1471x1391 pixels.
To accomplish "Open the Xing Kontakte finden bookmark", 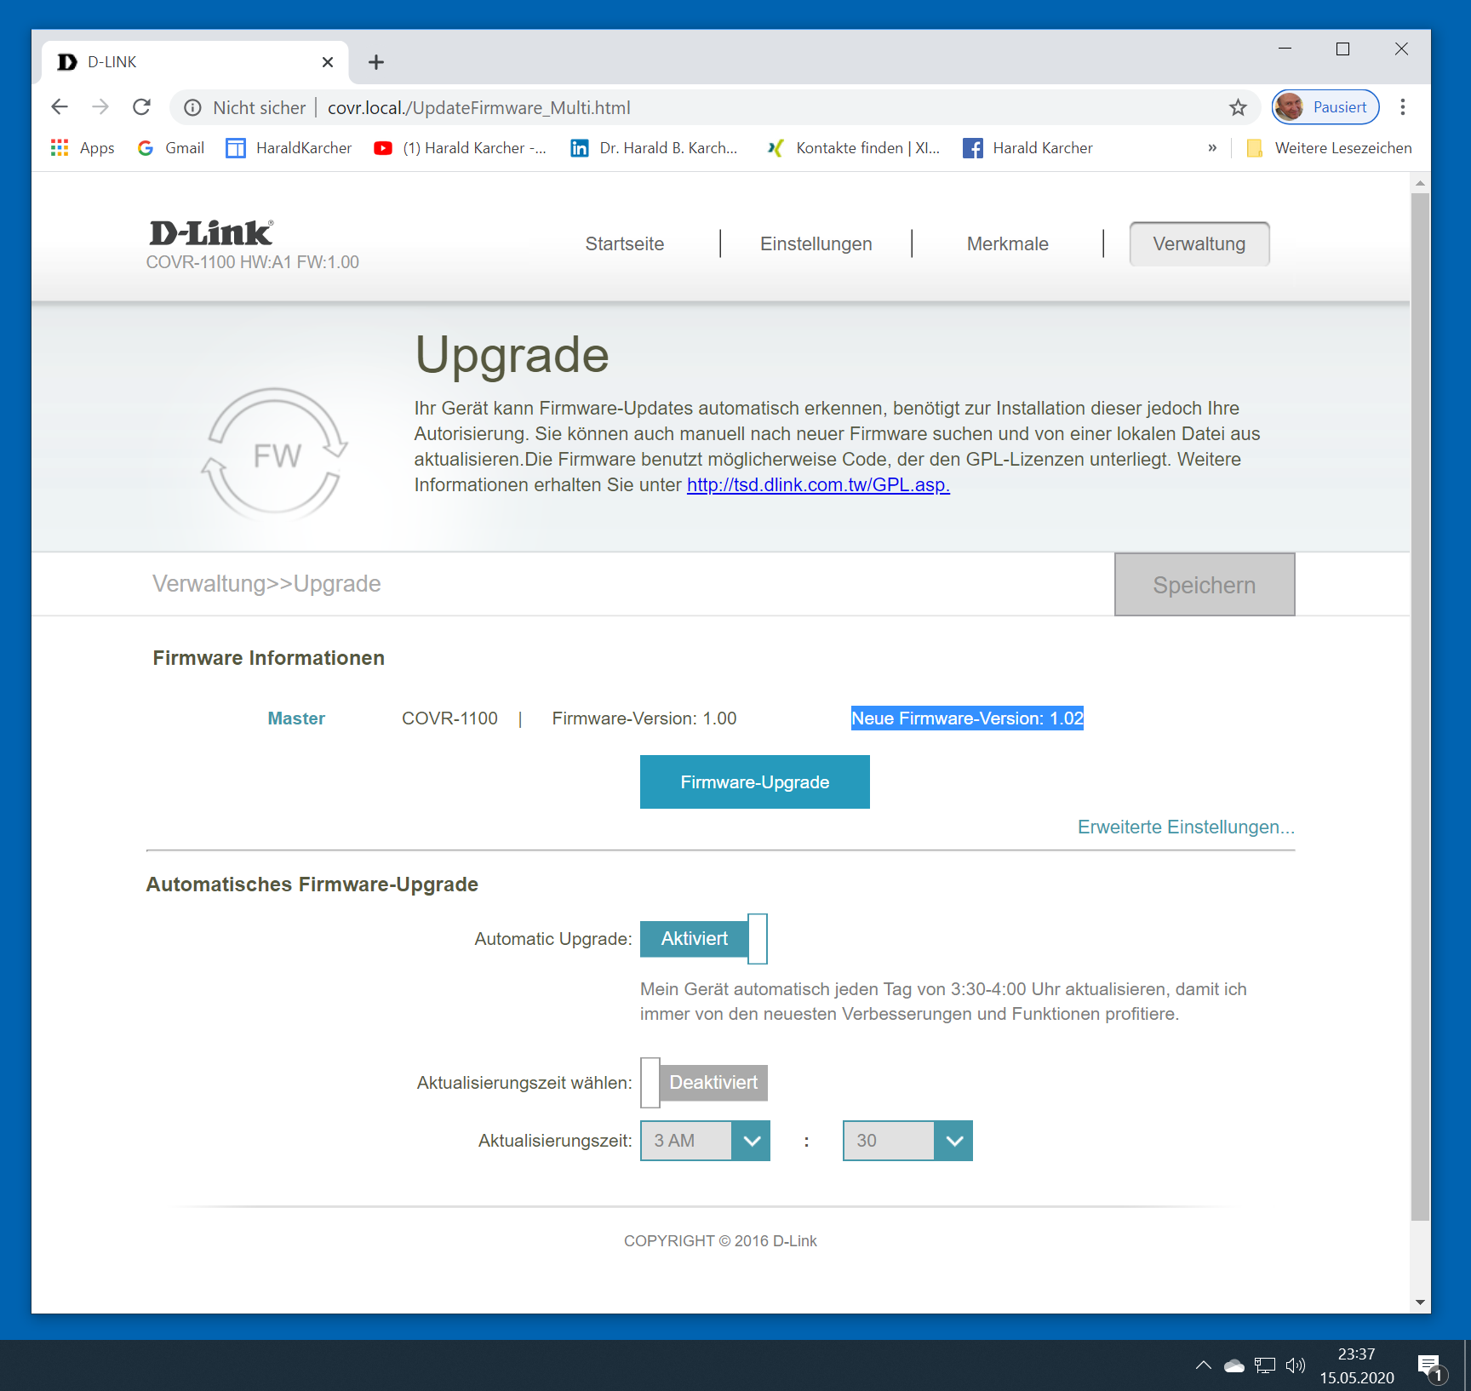I will point(853,148).
